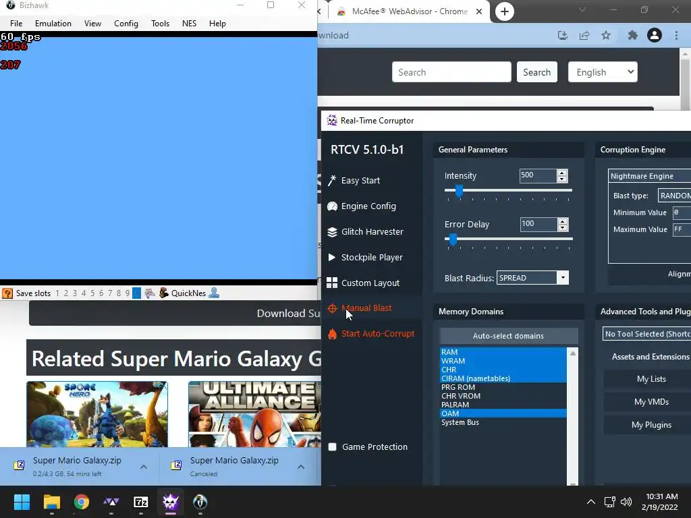
Task: Close the McAfee WebAdvisor tab
Action: pos(479,11)
